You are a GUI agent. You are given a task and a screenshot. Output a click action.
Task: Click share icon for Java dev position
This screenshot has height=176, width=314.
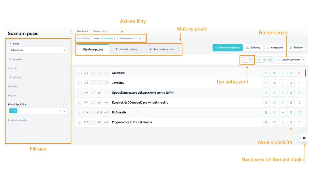pos(274,83)
